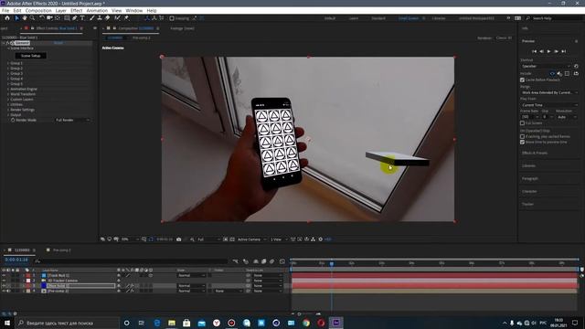585x329 pixels.
Task: Reset the preview shortcut settings
Action: 576,66
